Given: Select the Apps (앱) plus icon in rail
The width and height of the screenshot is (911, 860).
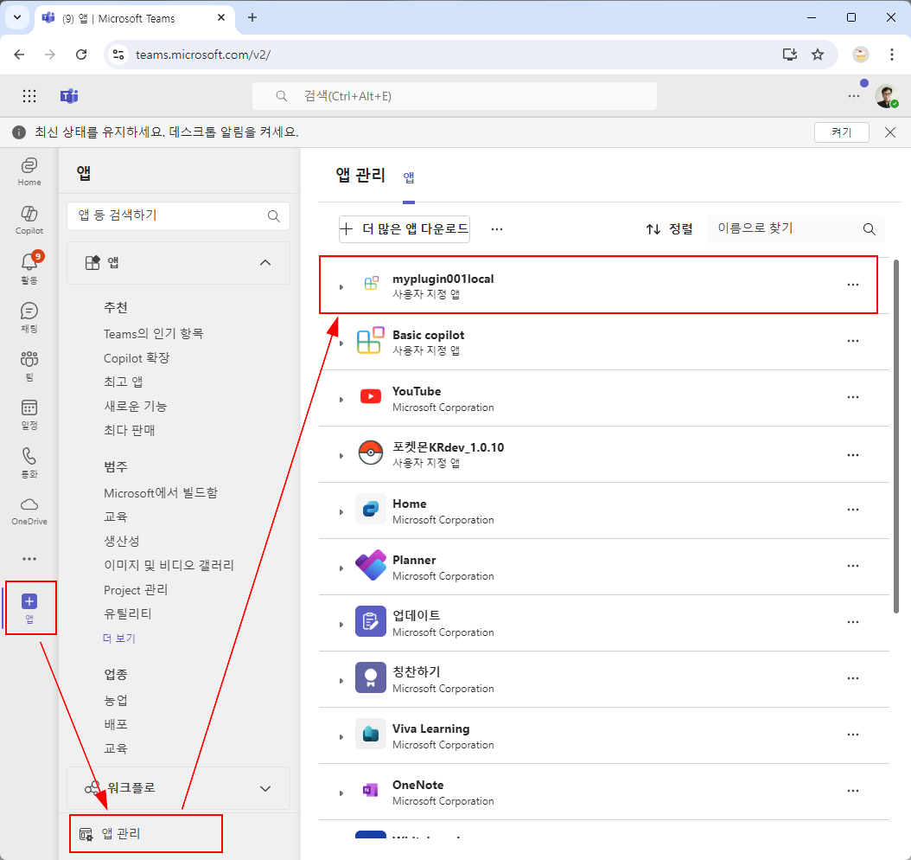Looking at the screenshot, I should point(29,607).
